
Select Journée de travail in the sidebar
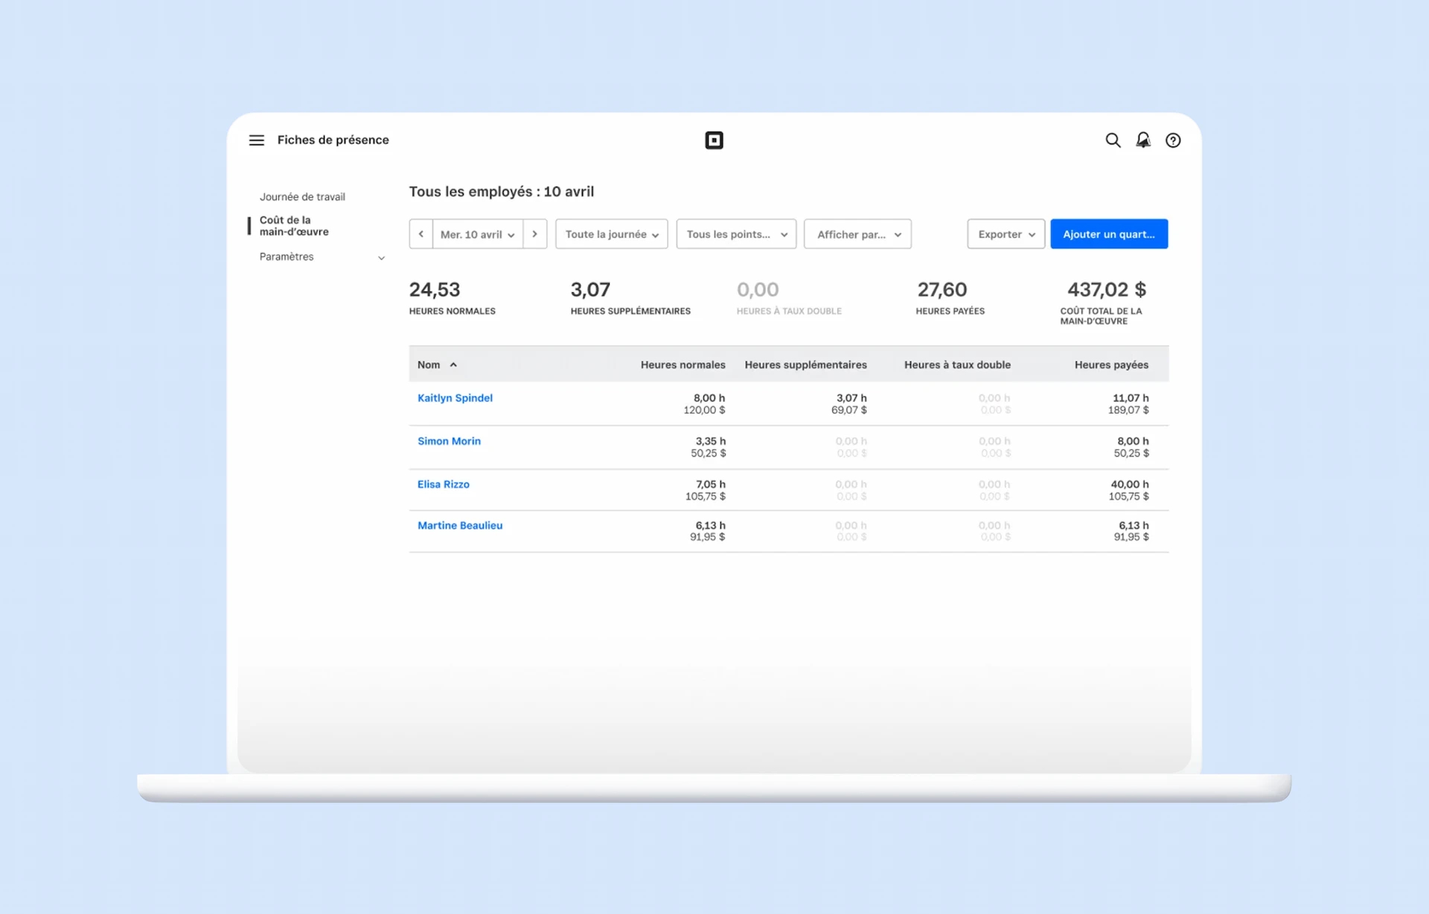pyautogui.click(x=302, y=196)
